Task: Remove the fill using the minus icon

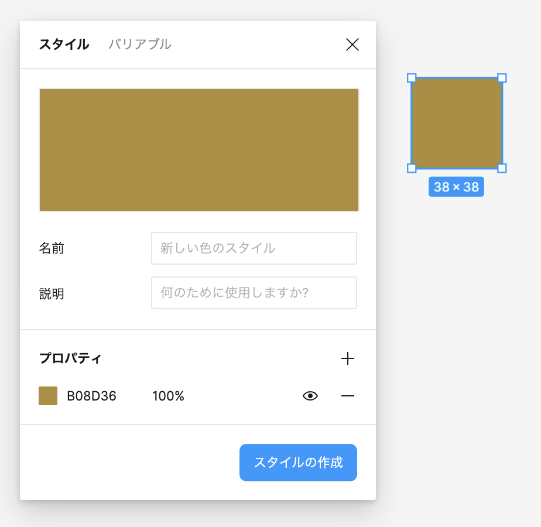Action: click(x=348, y=396)
